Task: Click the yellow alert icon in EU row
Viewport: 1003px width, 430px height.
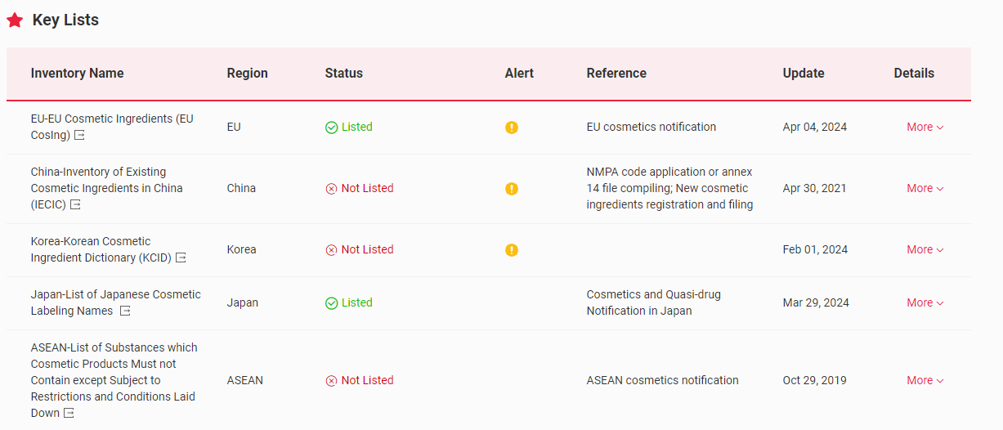Action: coord(512,128)
